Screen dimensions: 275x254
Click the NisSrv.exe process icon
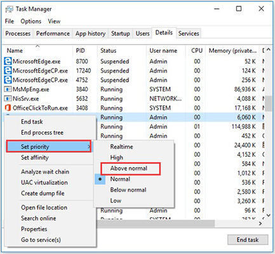8,98
